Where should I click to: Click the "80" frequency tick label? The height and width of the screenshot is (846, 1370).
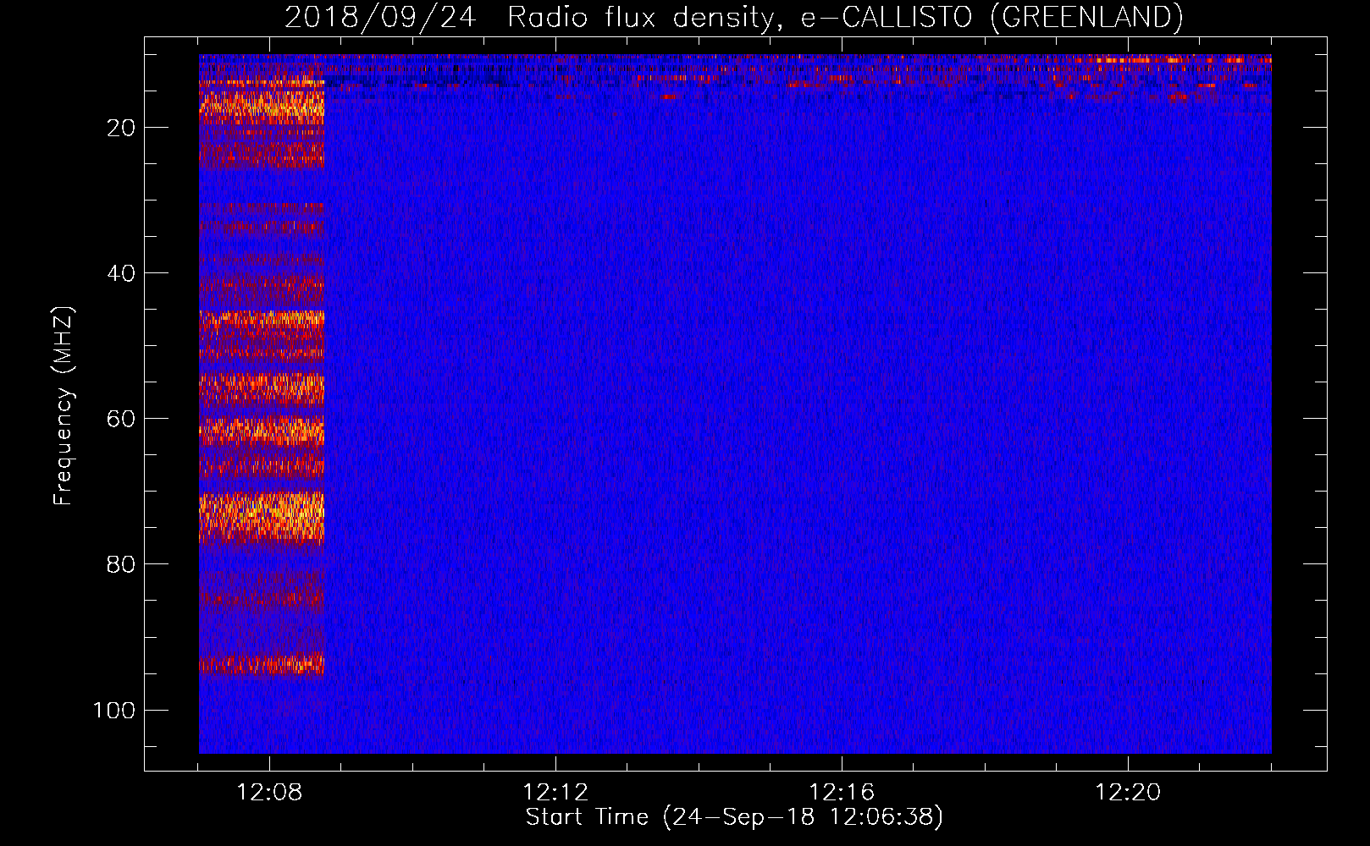click(122, 564)
